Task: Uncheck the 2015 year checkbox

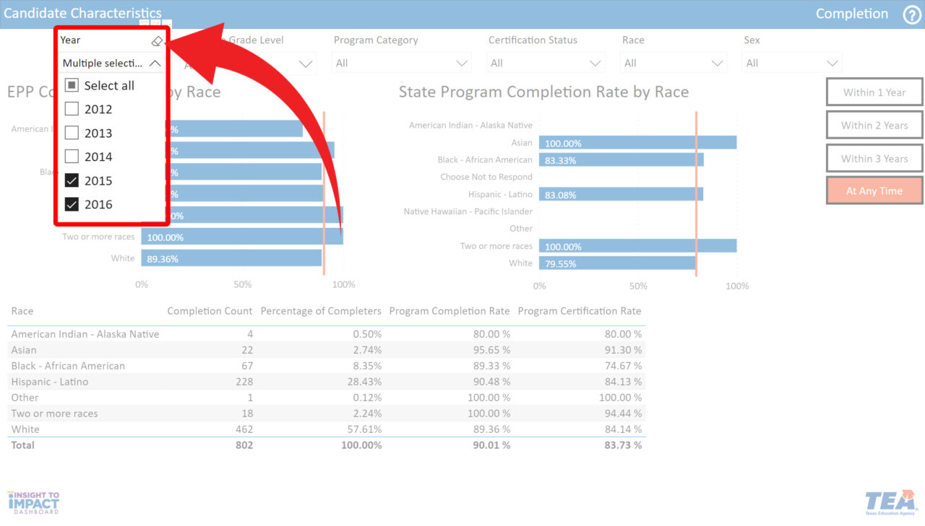Action: (x=72, y=180)
